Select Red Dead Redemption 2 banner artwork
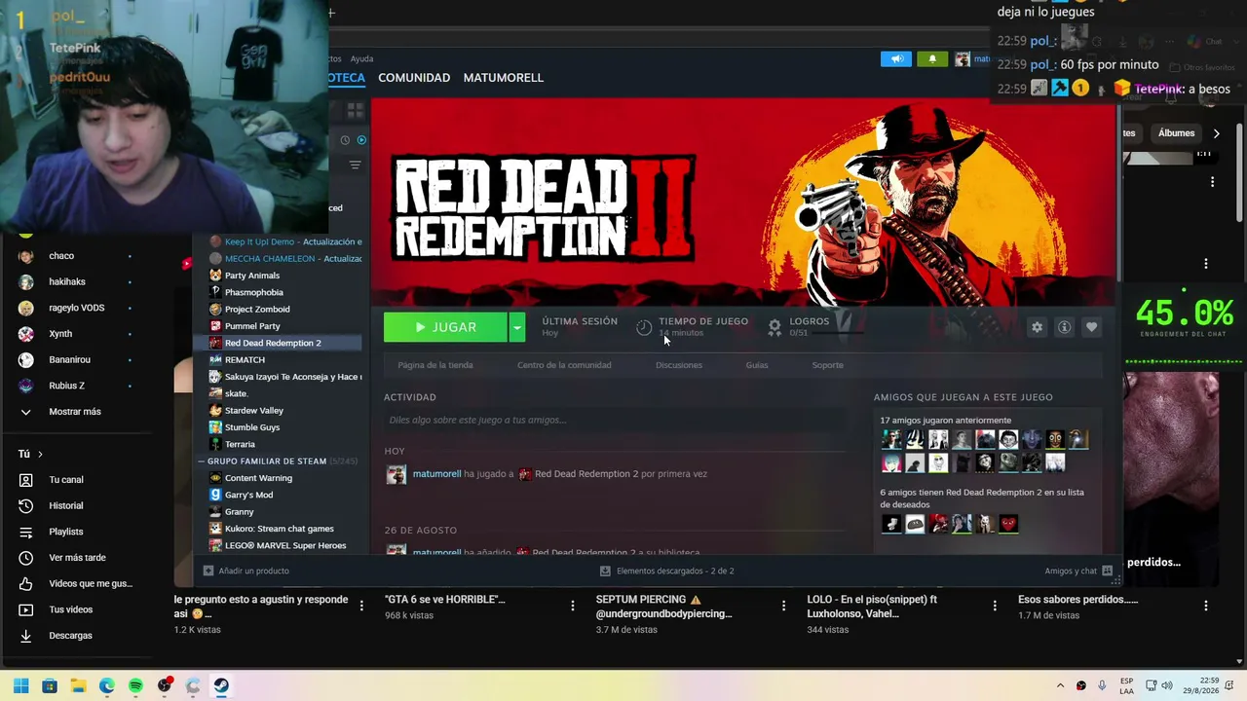This screenshot has width=1247, height=701. coord(743,203)
